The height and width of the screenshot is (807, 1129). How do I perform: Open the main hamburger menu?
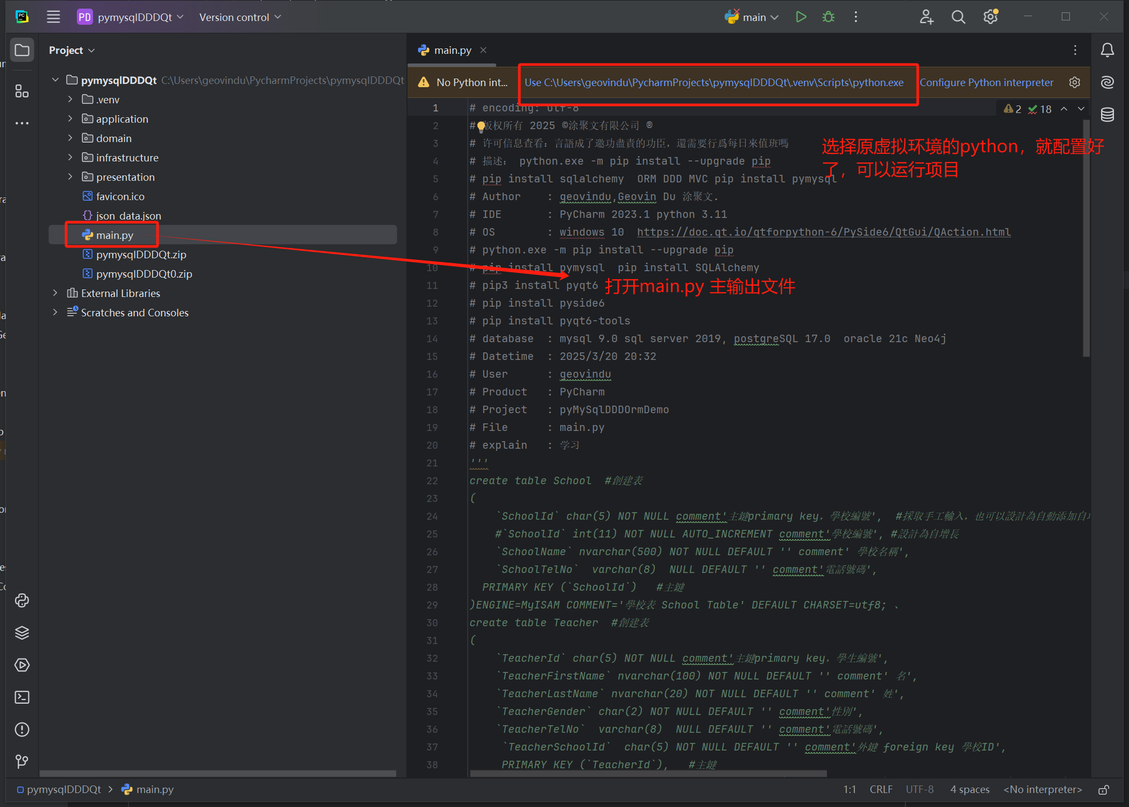point(53,17)
